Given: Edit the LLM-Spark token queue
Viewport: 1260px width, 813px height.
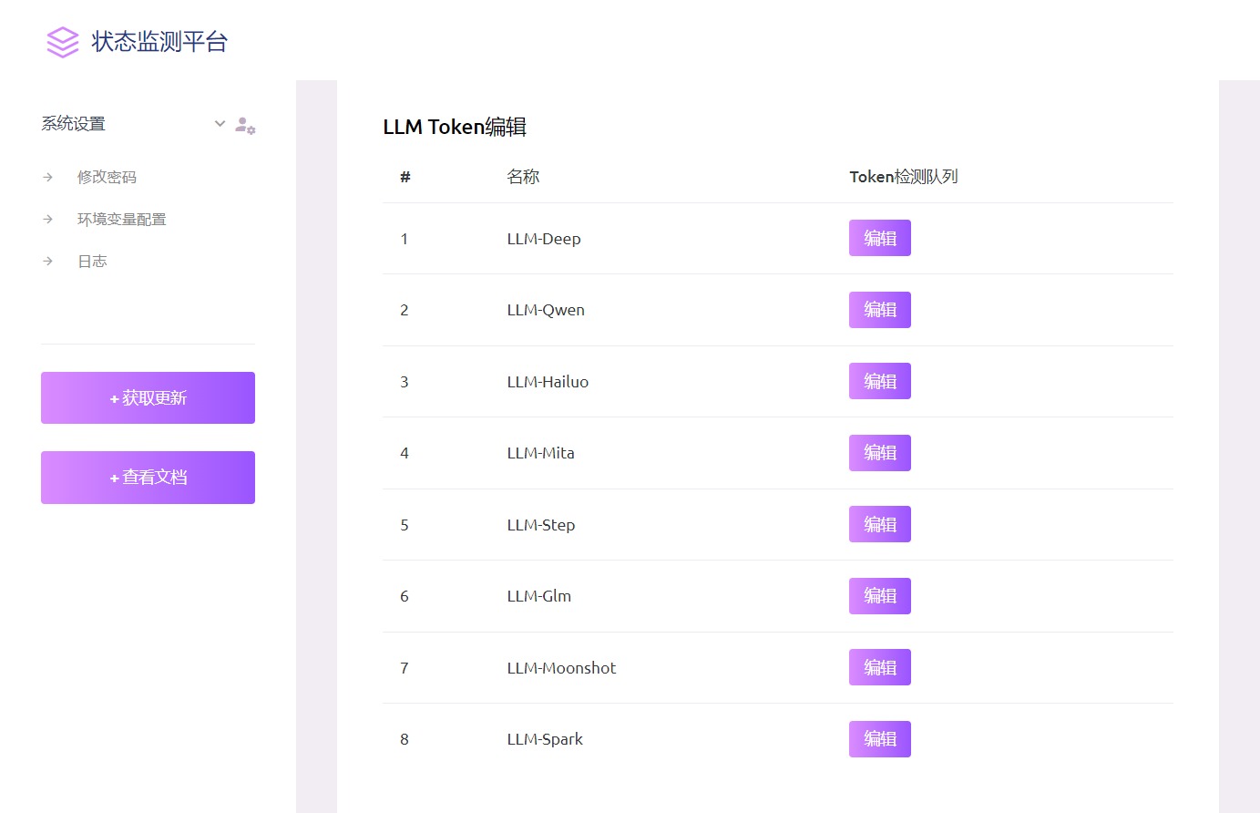Looking at the screenshot, I should 879,739.
